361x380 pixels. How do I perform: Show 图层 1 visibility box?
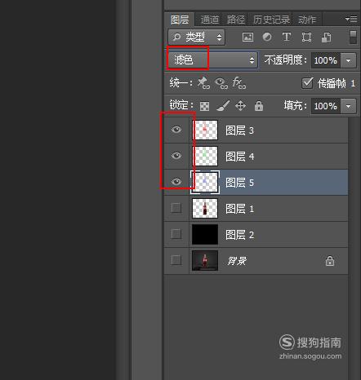tap(176, 208)
